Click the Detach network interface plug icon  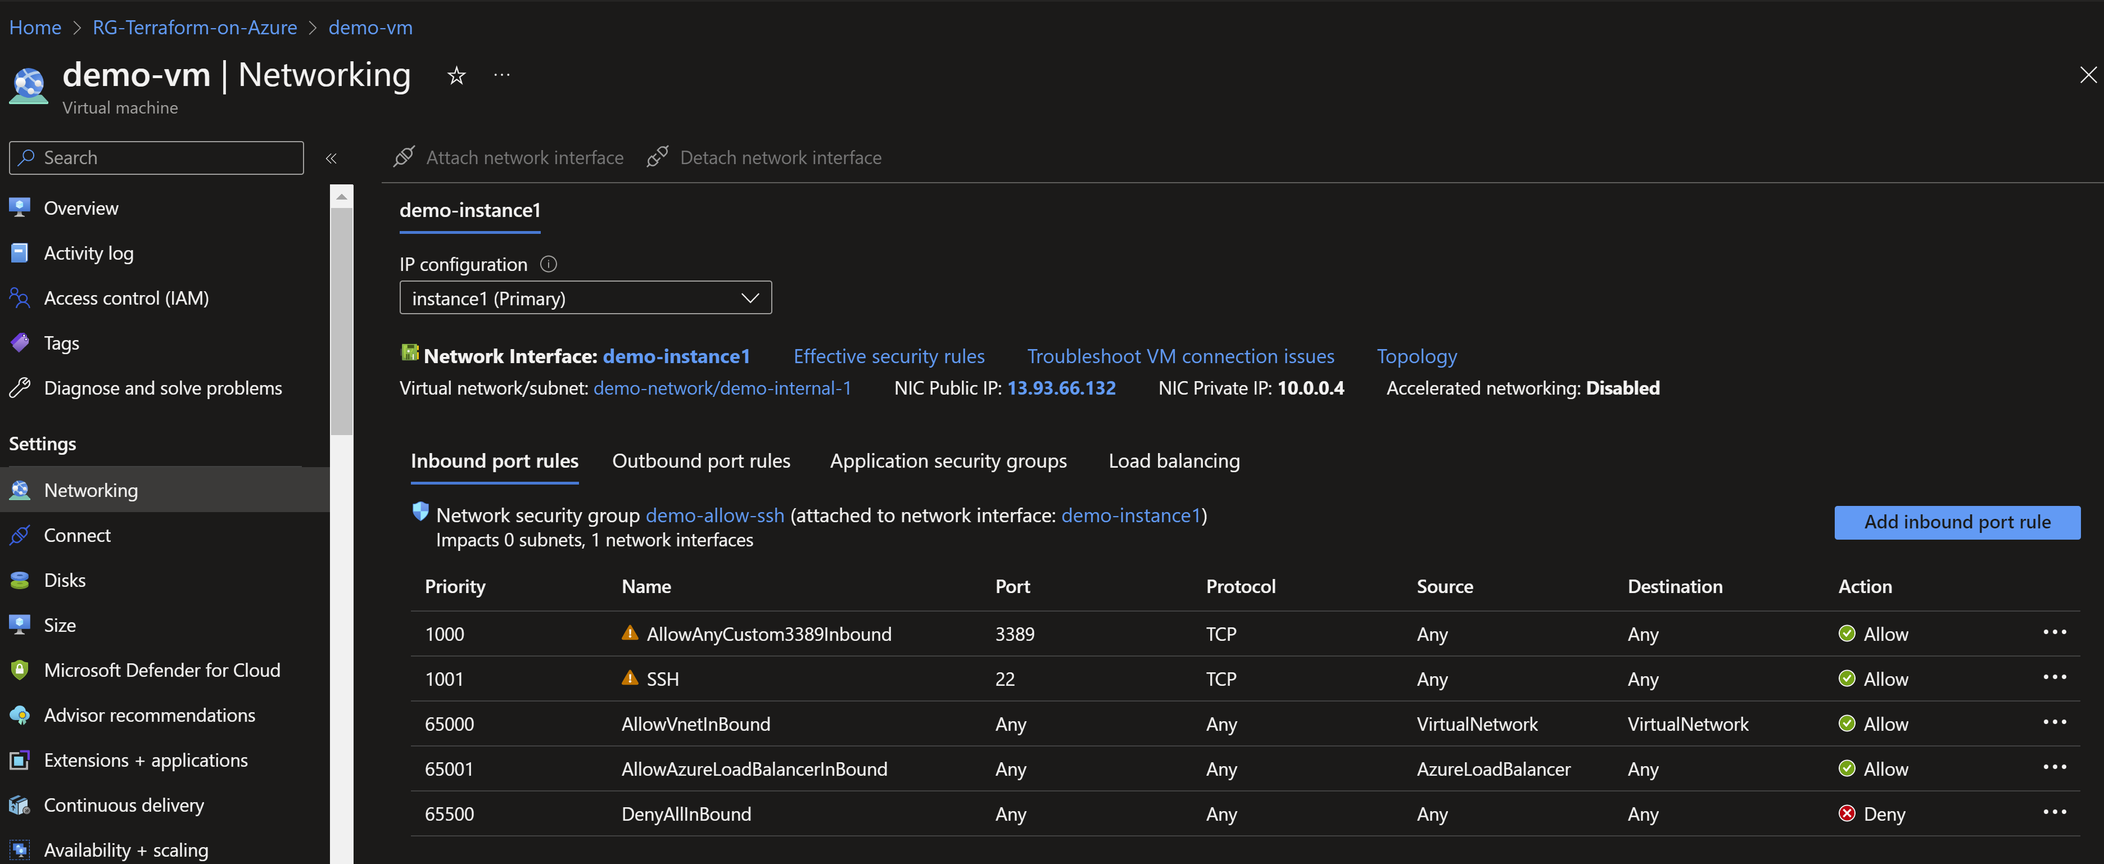(658, 157)
